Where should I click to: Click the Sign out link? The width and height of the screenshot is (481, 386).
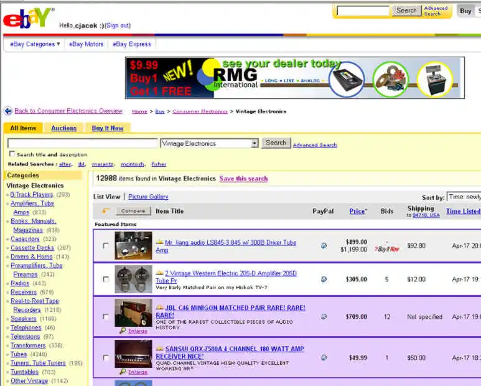click(x=118, y=26)
